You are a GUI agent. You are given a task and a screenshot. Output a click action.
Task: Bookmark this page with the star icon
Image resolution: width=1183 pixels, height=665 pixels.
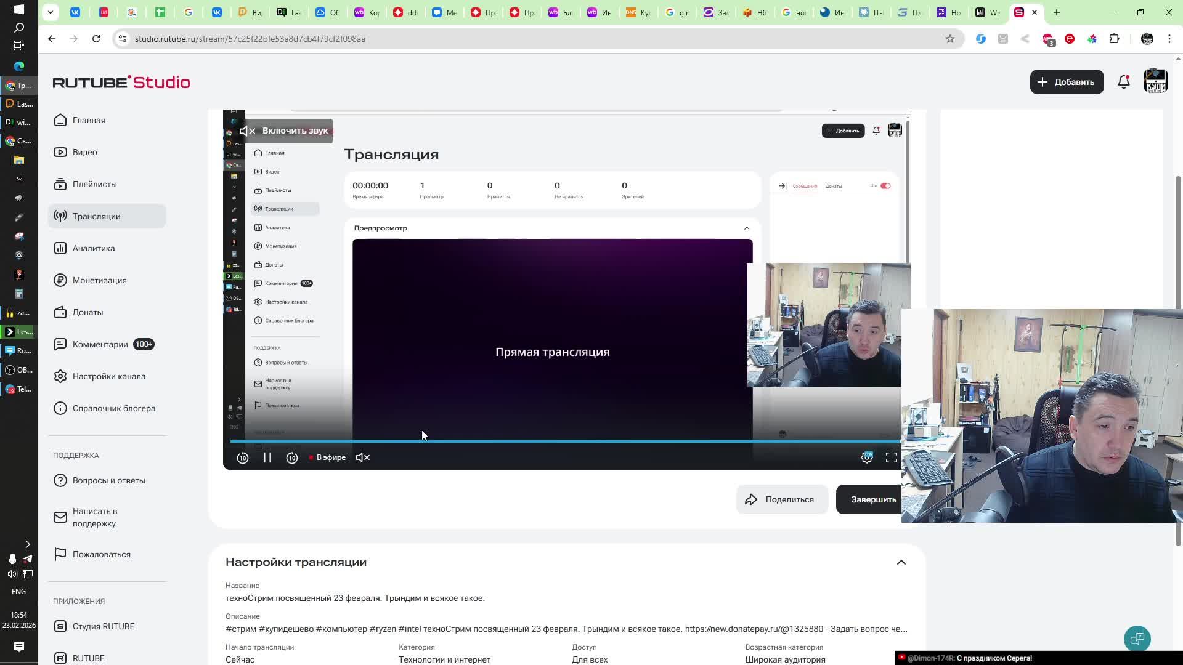coord(950,39)
